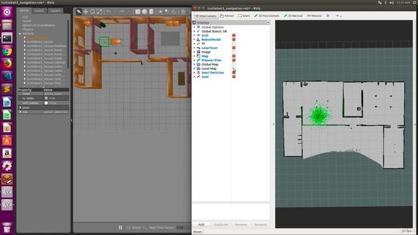
Task: Activate Gazebo's scale mode tool
Action: (99, 12)
